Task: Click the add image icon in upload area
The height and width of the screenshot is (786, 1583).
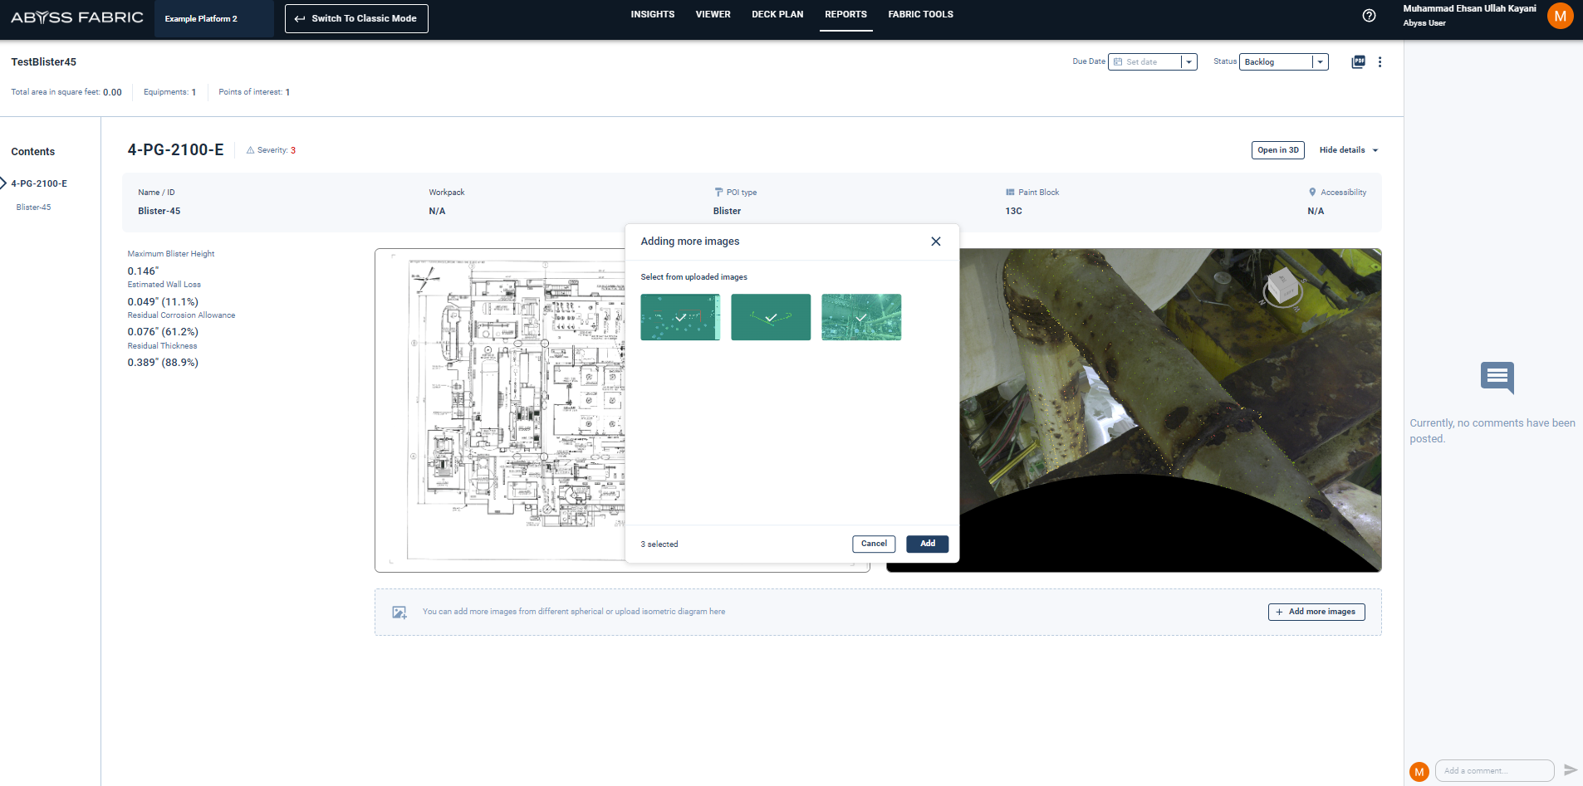Action: click(399, 613)
